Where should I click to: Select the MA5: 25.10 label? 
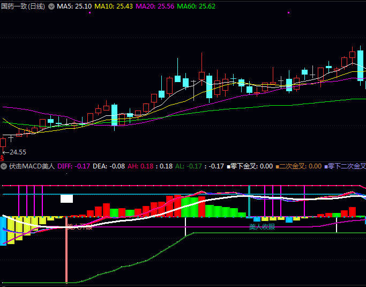[74, 6]
